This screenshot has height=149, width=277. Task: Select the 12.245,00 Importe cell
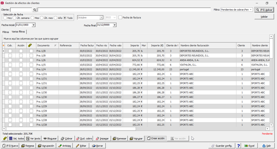132,69
